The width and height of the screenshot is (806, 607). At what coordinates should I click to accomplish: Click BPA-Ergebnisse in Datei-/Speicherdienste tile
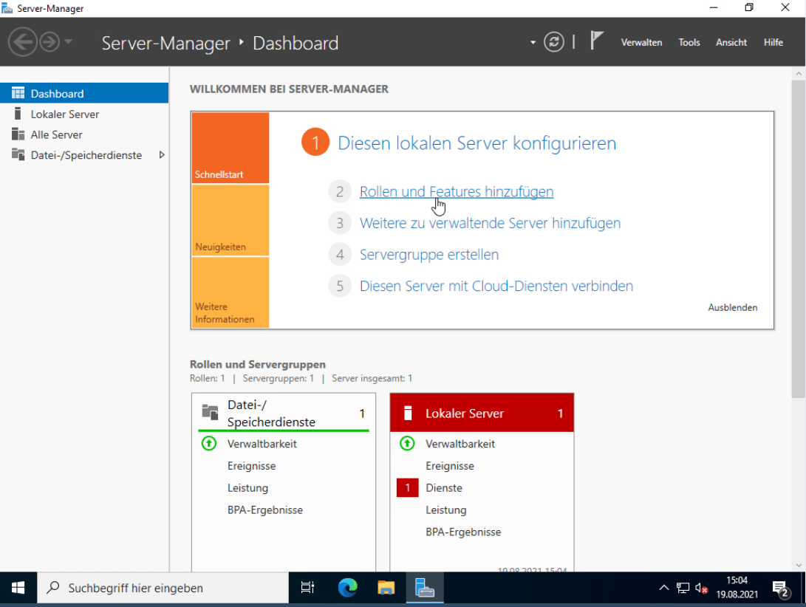coord(264,510)
